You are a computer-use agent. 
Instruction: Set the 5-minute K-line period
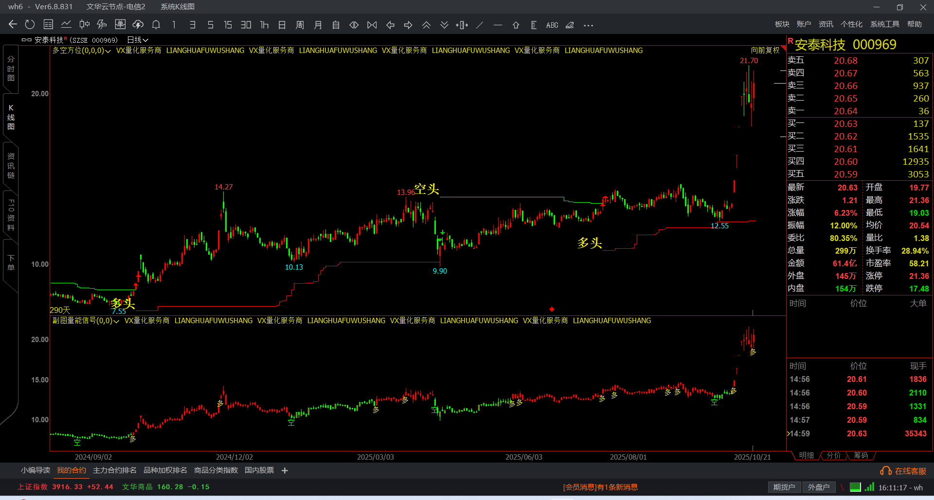[x=210, y=25]
